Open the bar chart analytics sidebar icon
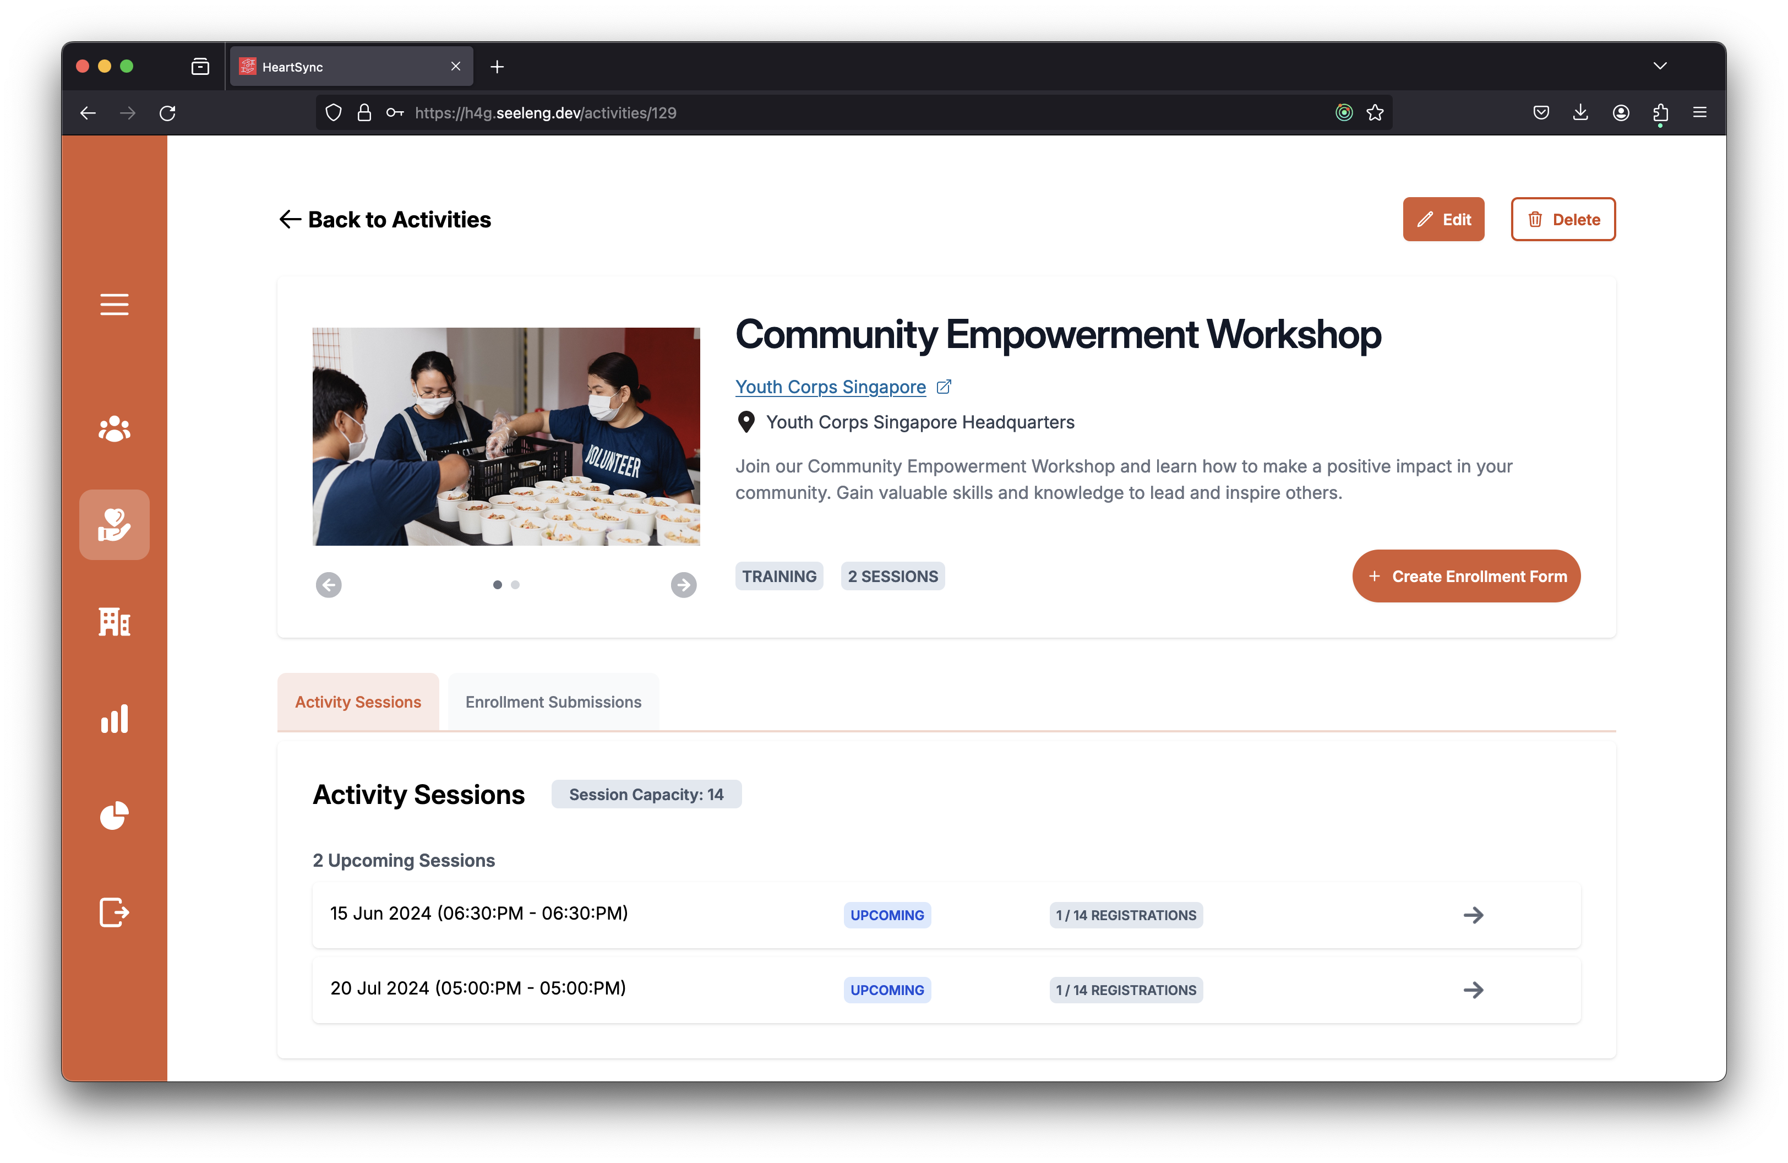This screenshot has height=1163, width=1788. pos(114,719)
